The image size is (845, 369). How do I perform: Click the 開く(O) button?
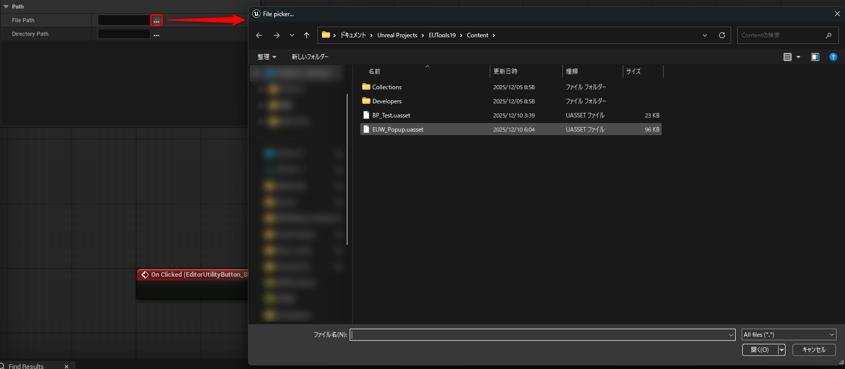pos(759,350)
